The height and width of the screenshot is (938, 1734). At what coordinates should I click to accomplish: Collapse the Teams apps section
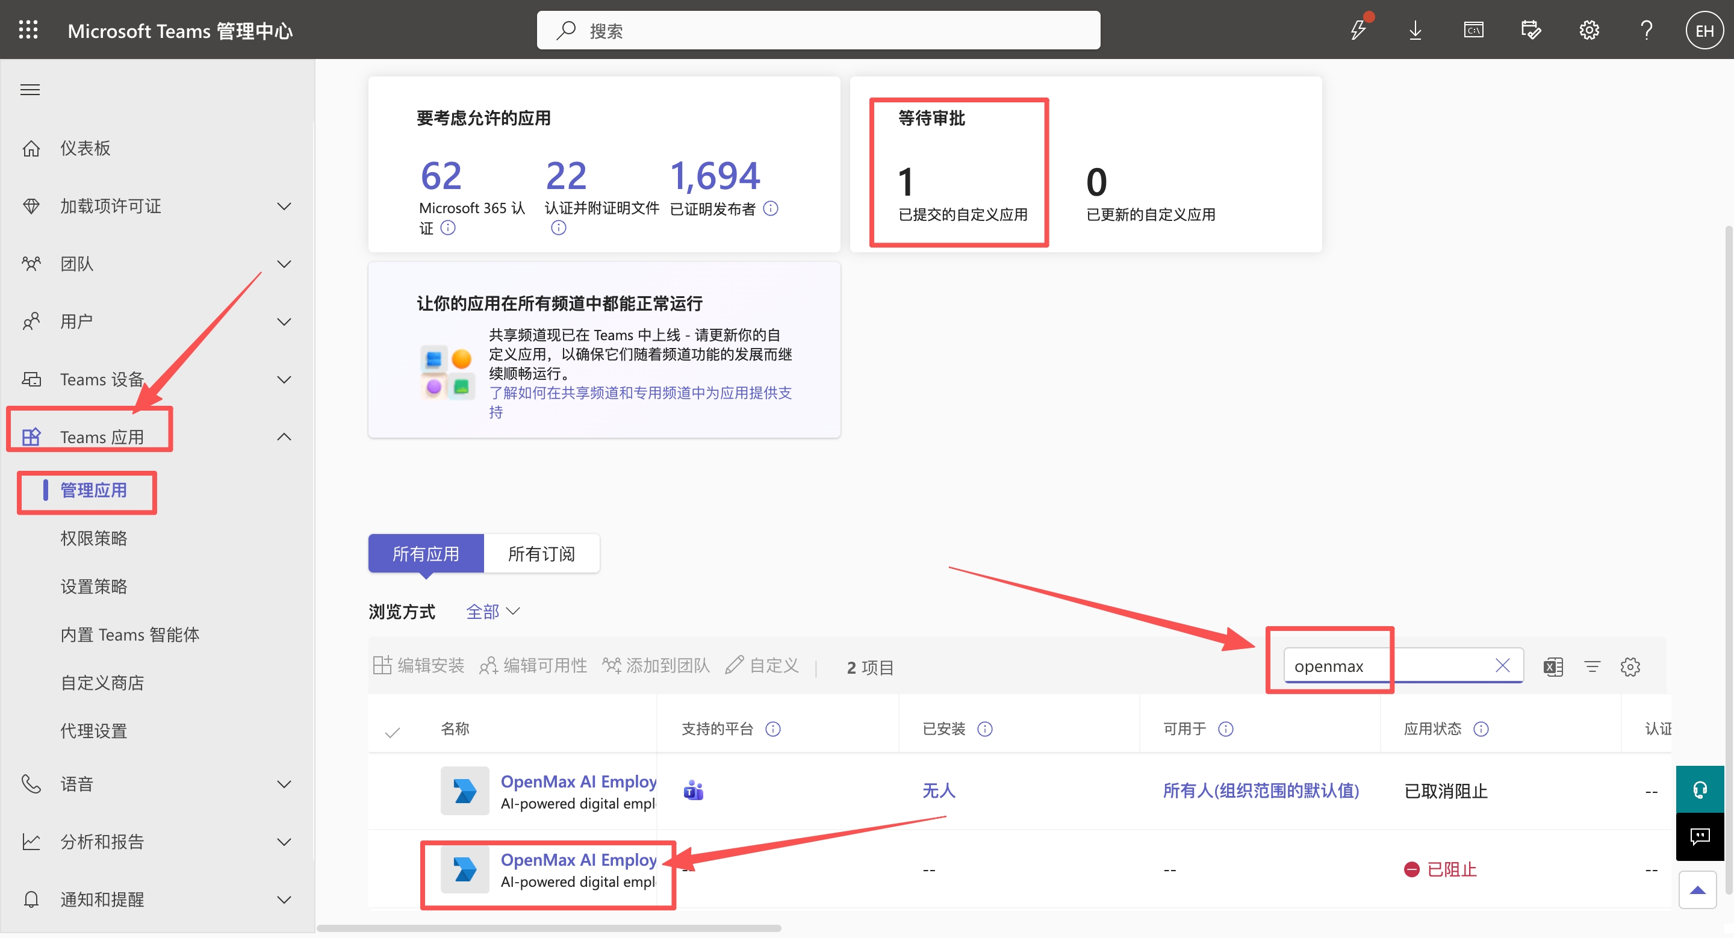[x=284, y=436]
